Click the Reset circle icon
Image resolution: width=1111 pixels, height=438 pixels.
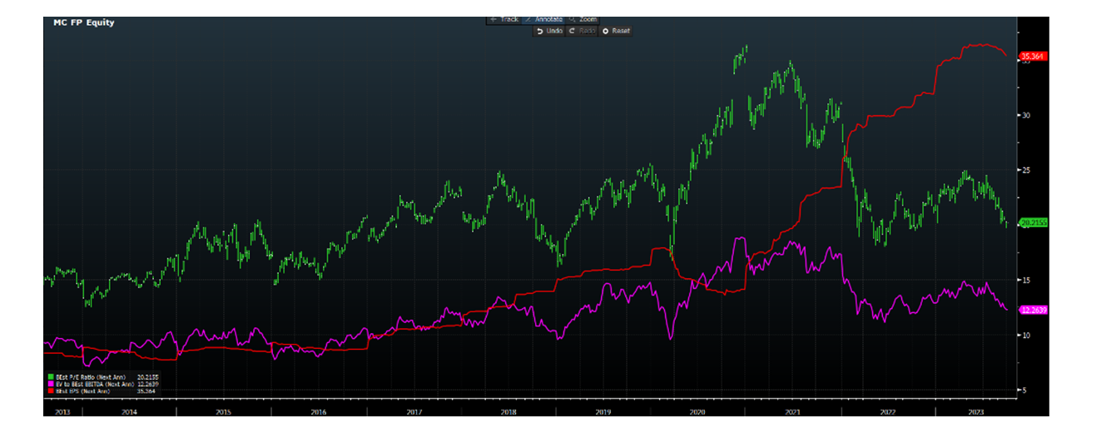coord(605,31)
